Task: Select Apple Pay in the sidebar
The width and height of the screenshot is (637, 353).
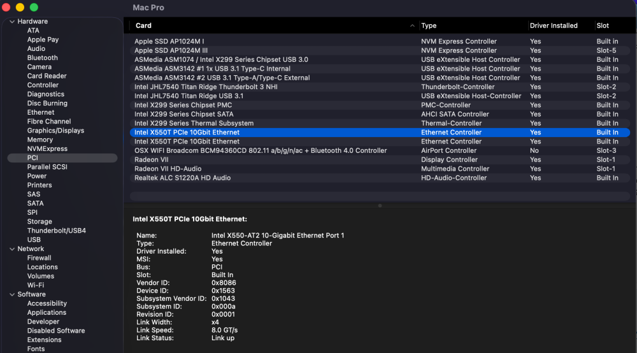Action: (x=43, y=40)
